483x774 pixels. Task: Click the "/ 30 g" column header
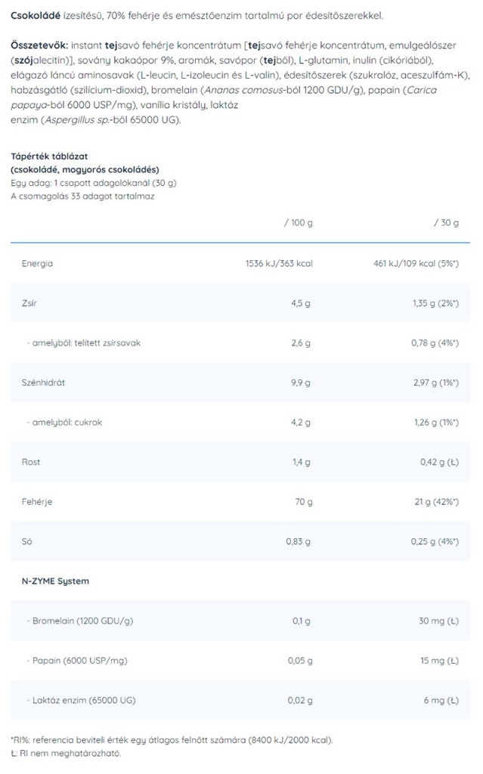point(446,223)
